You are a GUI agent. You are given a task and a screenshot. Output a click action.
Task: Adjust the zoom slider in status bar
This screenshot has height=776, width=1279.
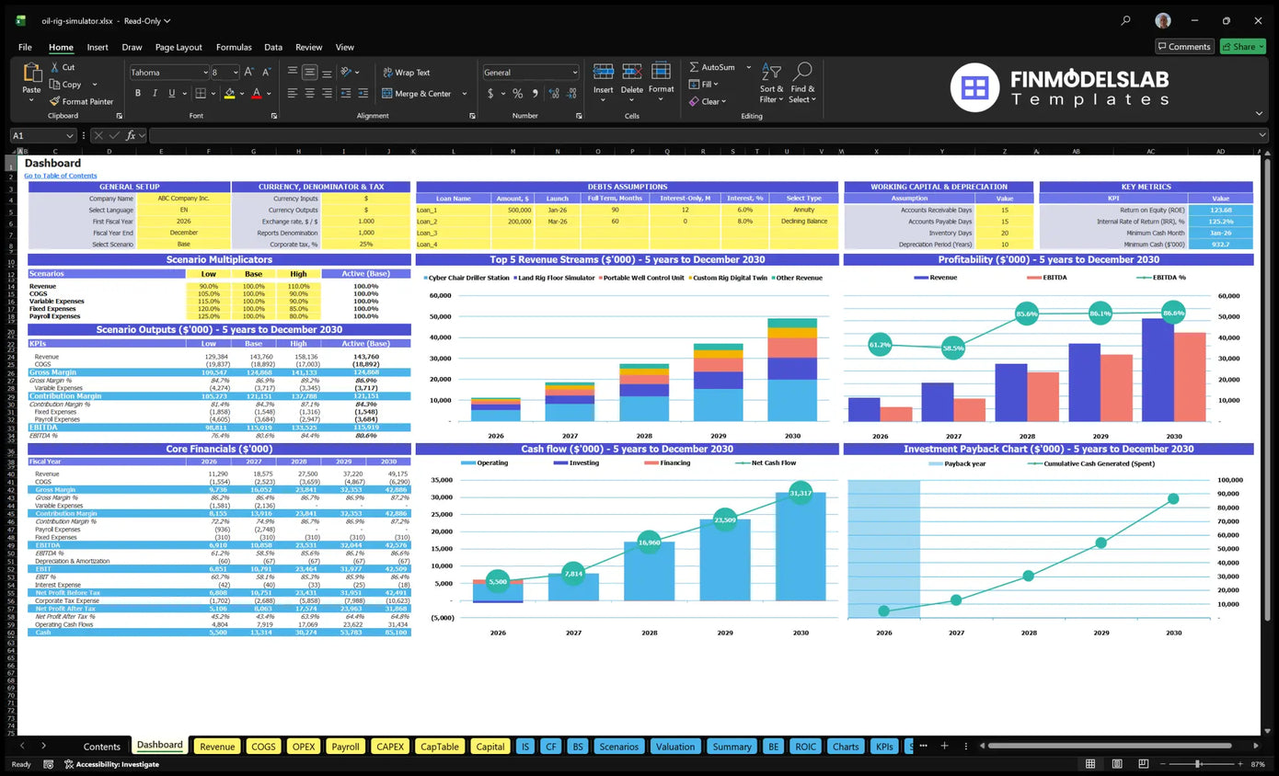1197,764
